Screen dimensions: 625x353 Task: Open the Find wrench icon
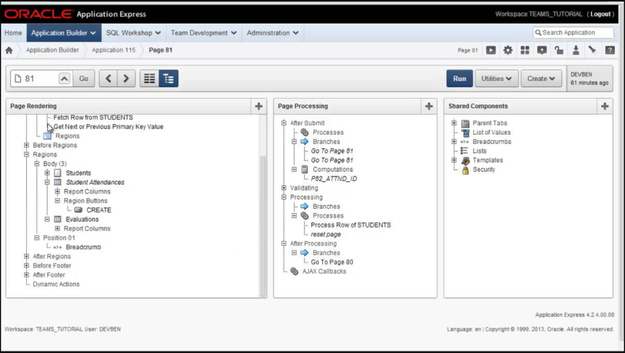click(x=592, y=50)
